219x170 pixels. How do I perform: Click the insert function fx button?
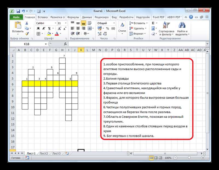(x=65, y=44)
